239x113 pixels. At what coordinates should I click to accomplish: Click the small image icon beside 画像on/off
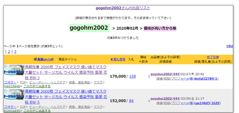tap(35, 59)
